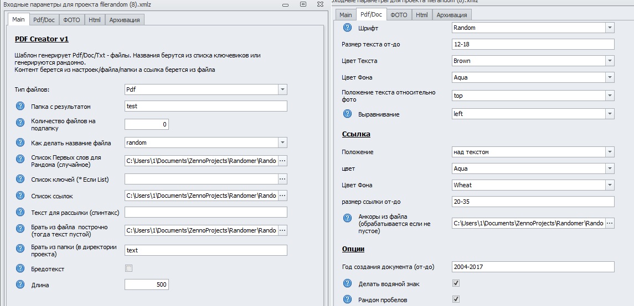
Task: Enable the Бредотекст checkbox
Action: click(129, 268)
